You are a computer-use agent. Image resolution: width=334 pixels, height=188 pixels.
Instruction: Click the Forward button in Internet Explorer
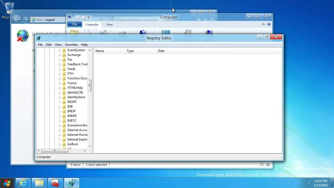[x=26, y=20]
